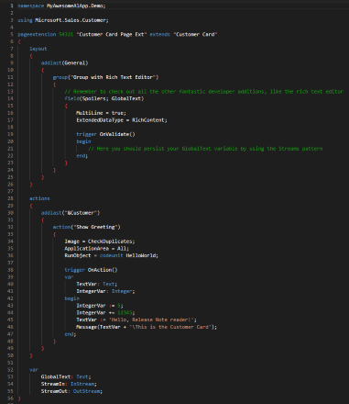This screenshot has height=404, width=349.
Task: Click 'StreamOut: OutStream;' declaration
Action: coord(71,391)
